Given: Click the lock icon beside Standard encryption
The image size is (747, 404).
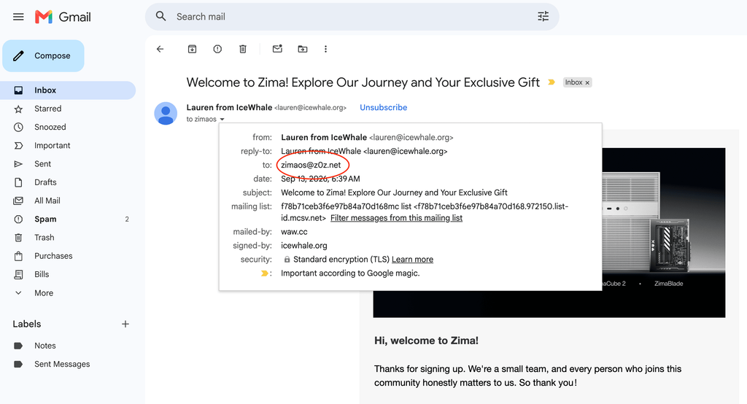Looking at the screenshot, I should pos(287,260).
